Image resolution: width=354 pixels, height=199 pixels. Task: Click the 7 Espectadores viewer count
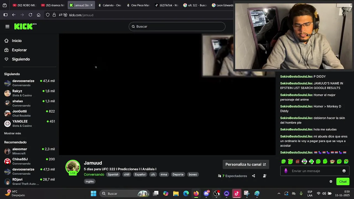(232, 176)
